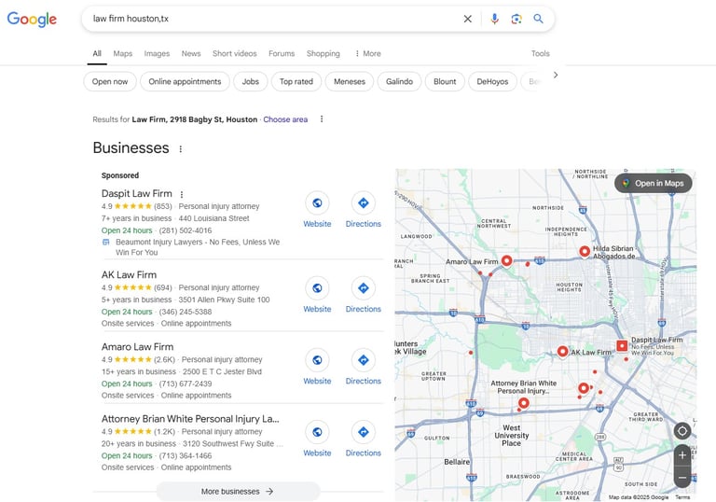Visit AK Law Firm website icon
The width and height of the screenshot is (716, 502).
click(x=317, y=288)
